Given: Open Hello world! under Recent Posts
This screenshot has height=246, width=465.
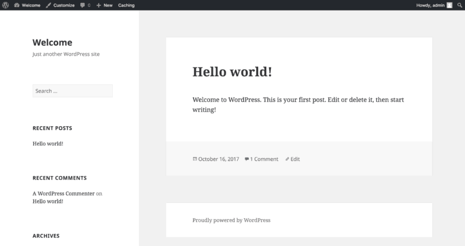Looking at the screenshot, I should [x=48, y=143].
